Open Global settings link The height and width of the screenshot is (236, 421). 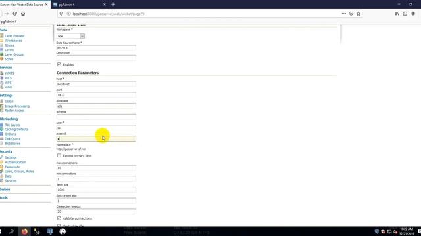click(9, 101)
